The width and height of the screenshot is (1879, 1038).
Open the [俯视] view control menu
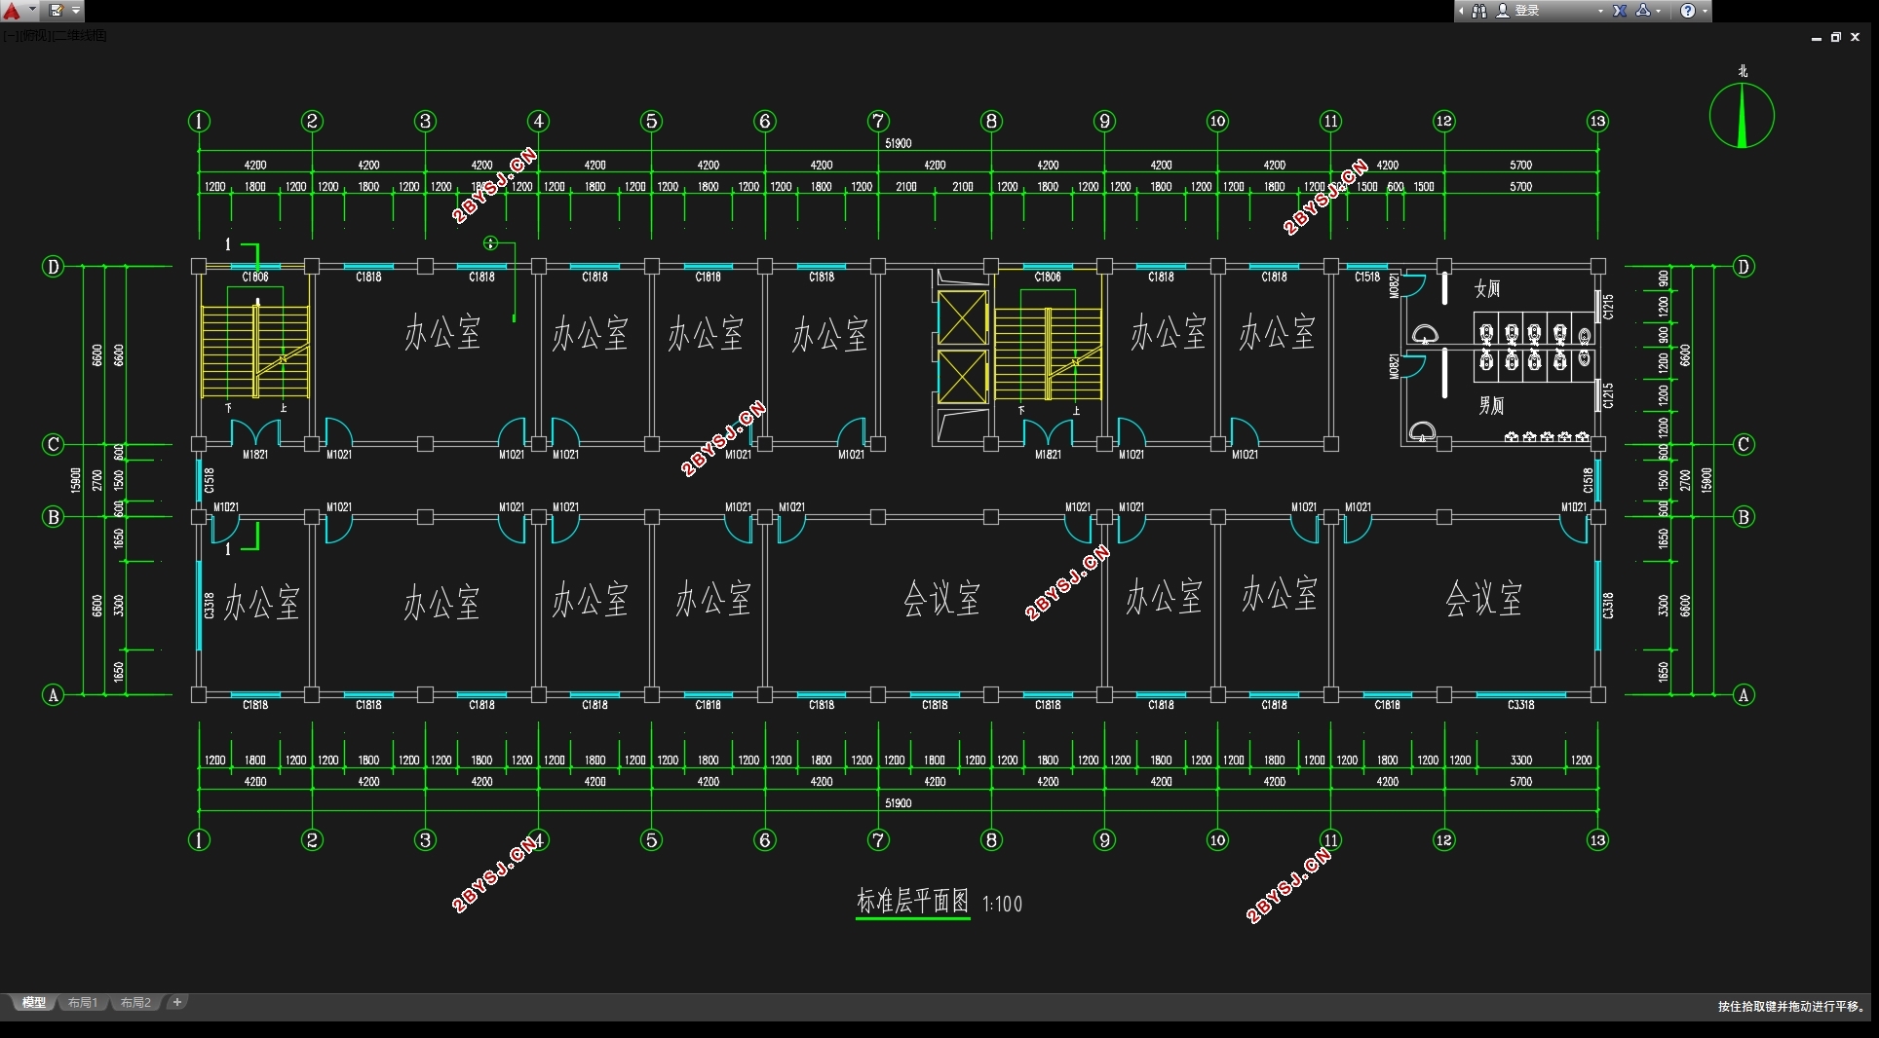[x=34, y=36]
